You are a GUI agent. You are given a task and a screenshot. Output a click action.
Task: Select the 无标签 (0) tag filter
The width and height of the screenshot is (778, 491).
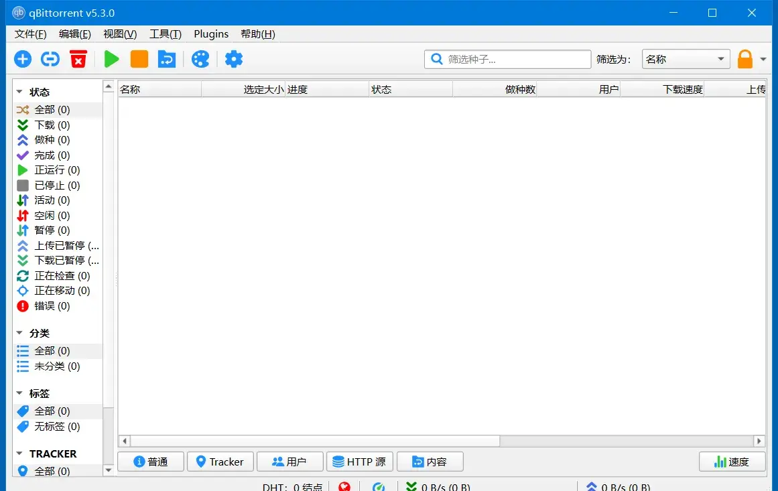click(58, 427)
